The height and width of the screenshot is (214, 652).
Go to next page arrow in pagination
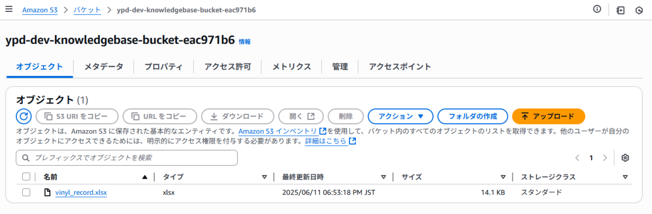(x=605, y=158)
